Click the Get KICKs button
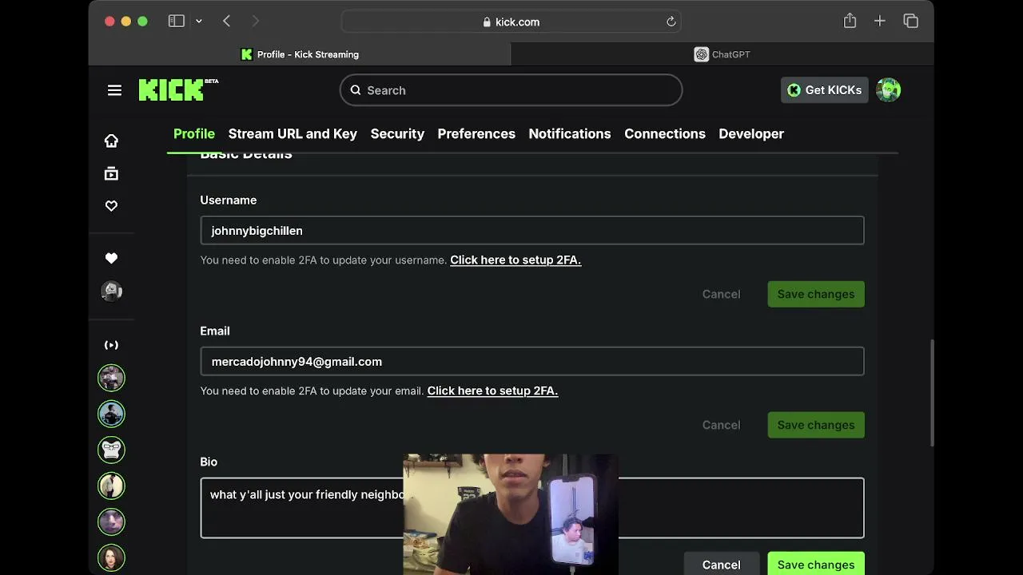The width and height of the screenshot is (1023, 575). click(825, 90)
